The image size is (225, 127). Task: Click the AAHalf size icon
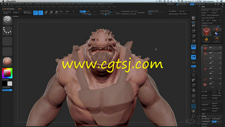pos(193,41)
